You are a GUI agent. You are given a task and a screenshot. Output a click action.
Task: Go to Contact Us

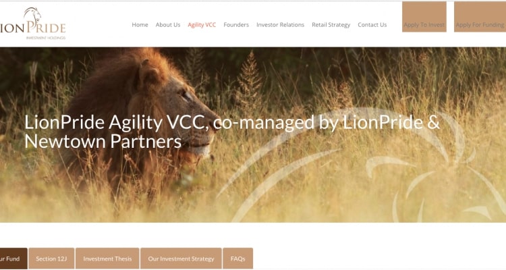pos(372,25)
